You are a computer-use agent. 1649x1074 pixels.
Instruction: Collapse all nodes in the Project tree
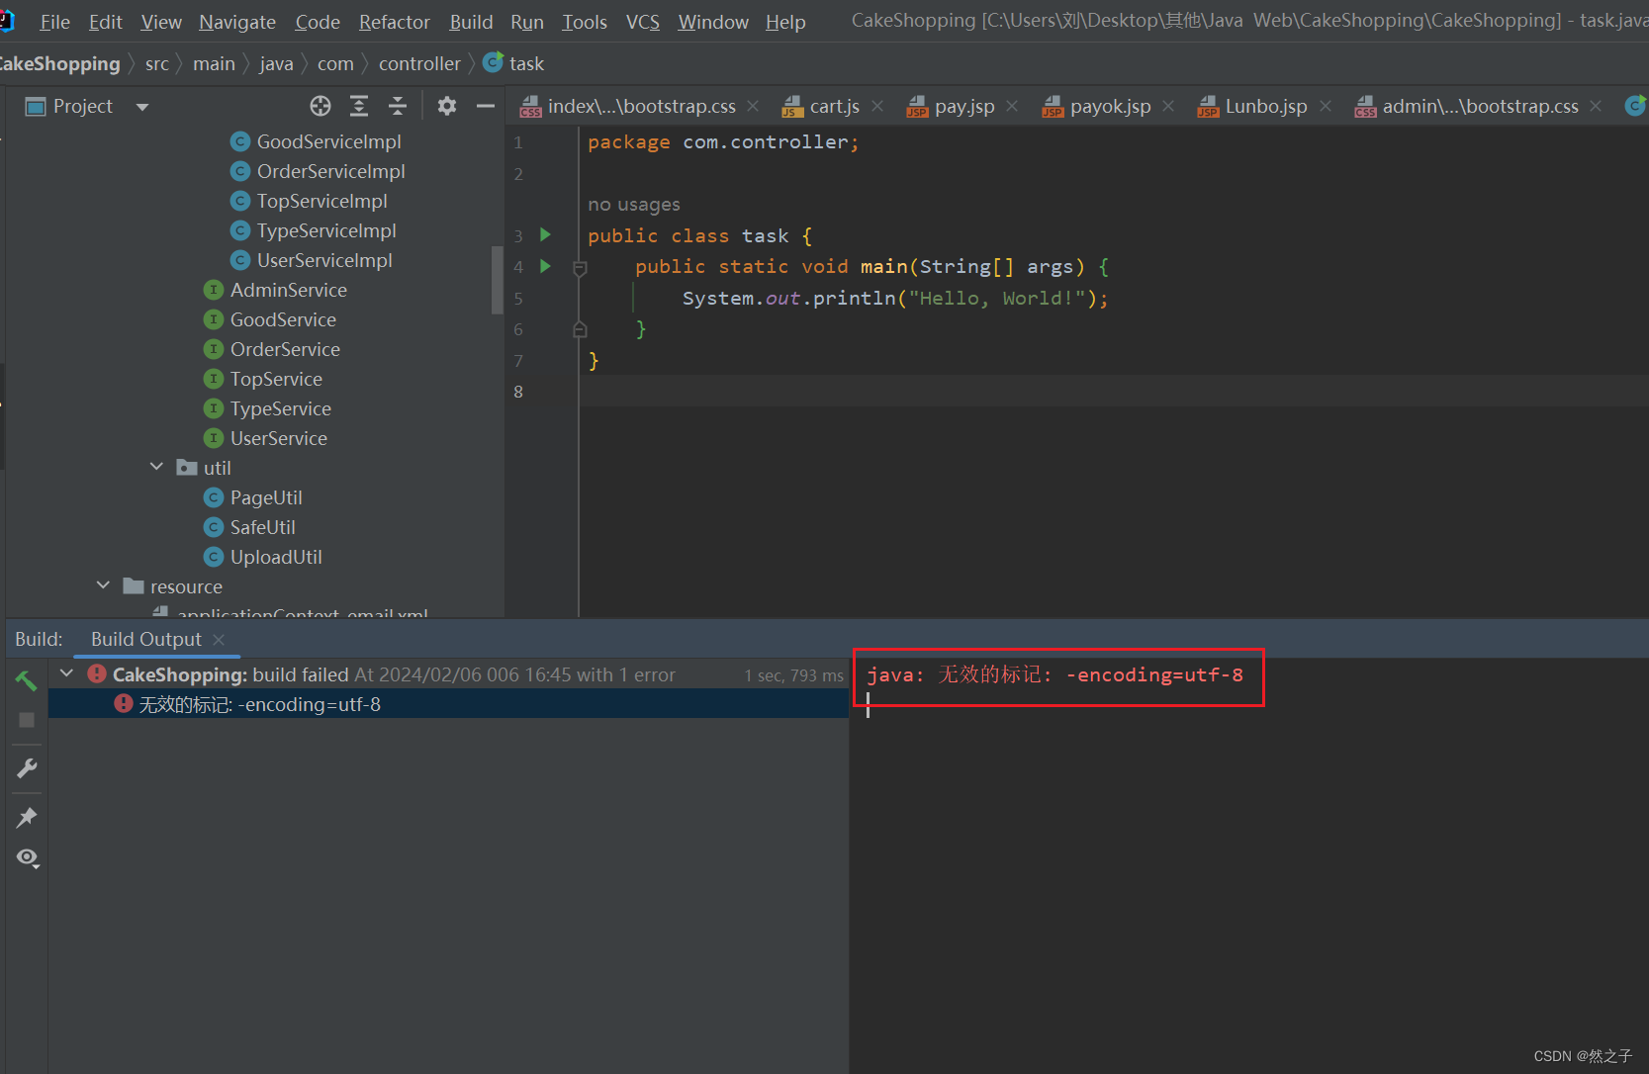(x=397, y=106)
